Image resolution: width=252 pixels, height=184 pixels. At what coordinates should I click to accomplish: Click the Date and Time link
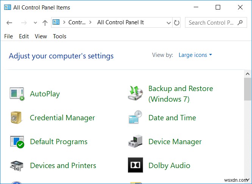172,118
